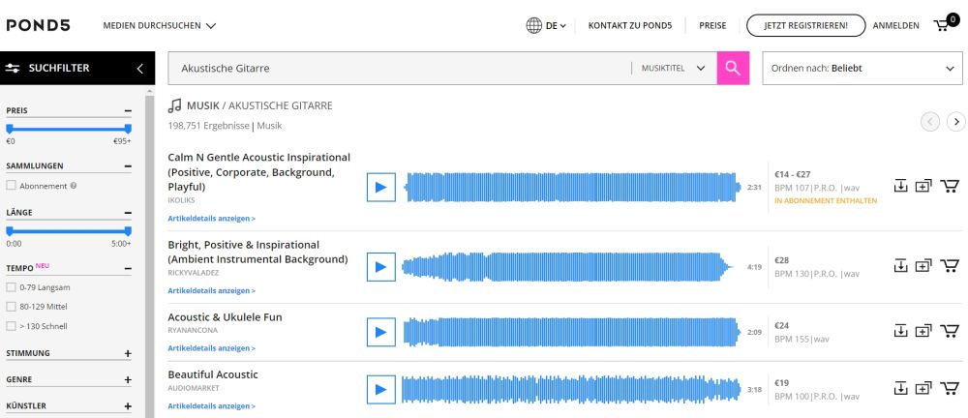Viewport: 968px width, 418px height.
Task: Open artist RICKYVALADEZ page
Action: tap(194, 272)
